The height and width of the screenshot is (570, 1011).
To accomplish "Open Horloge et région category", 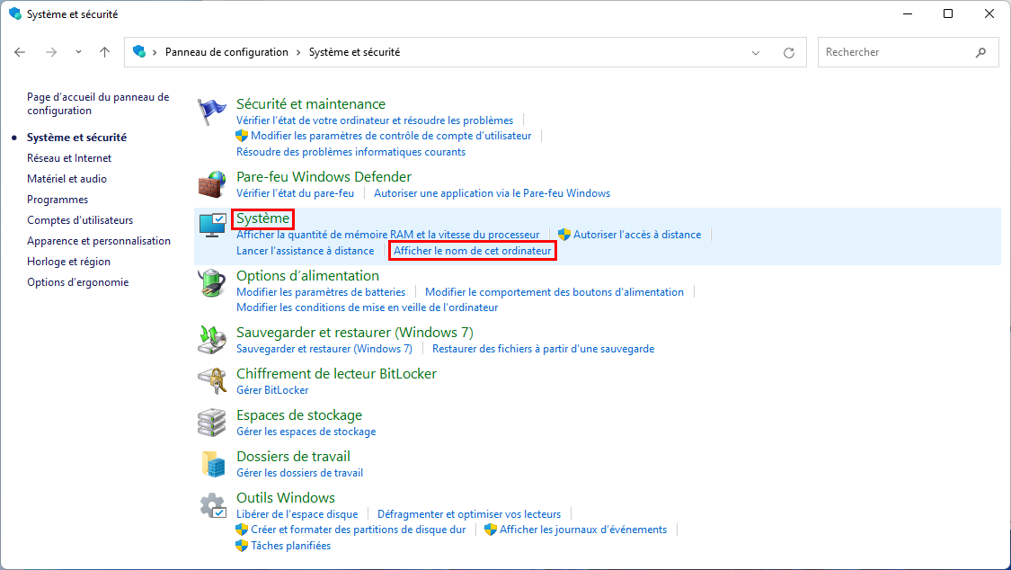I will coord(68,261).
